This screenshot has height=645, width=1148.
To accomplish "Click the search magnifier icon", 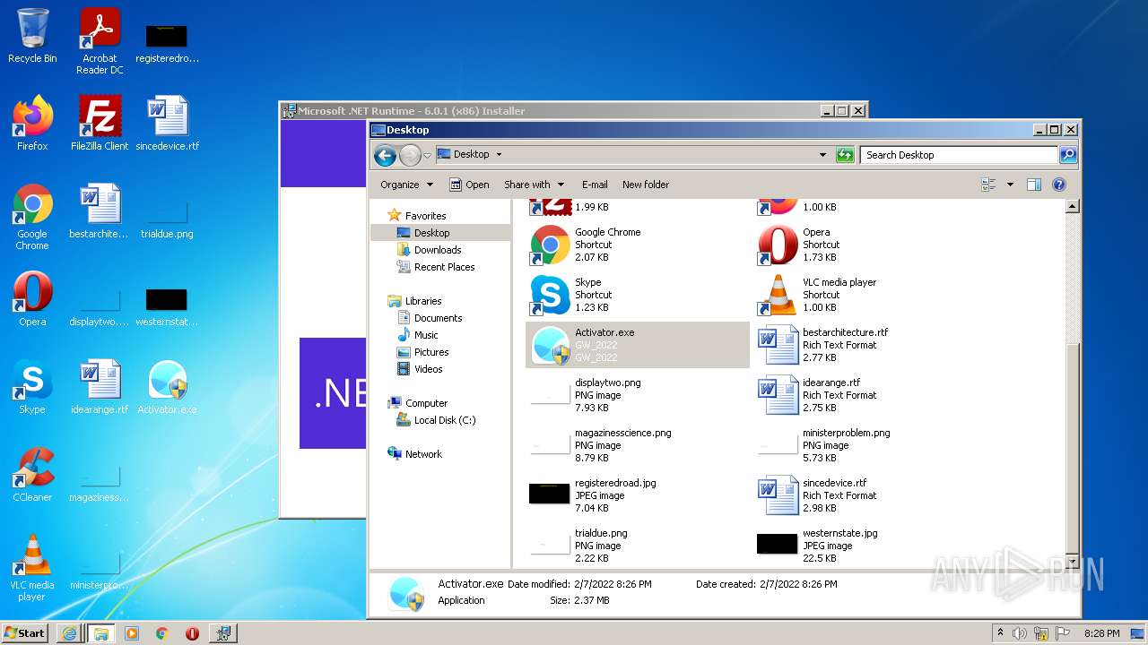I will click(1067, 155).
